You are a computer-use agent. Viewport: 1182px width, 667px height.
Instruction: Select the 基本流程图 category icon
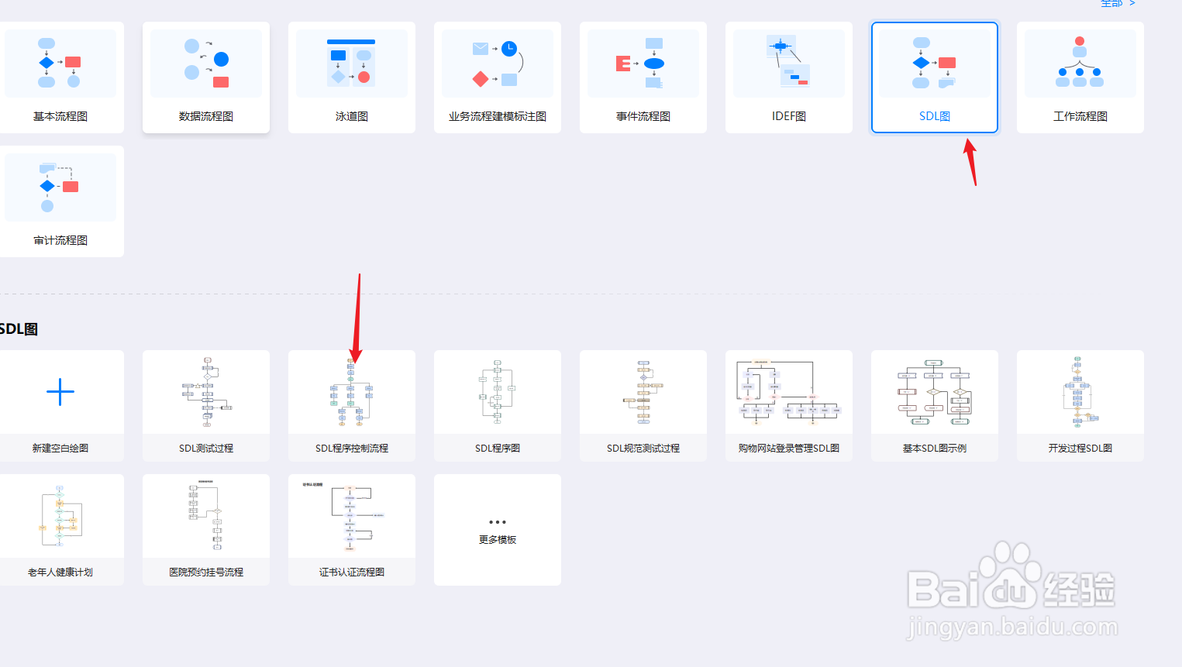61,62
